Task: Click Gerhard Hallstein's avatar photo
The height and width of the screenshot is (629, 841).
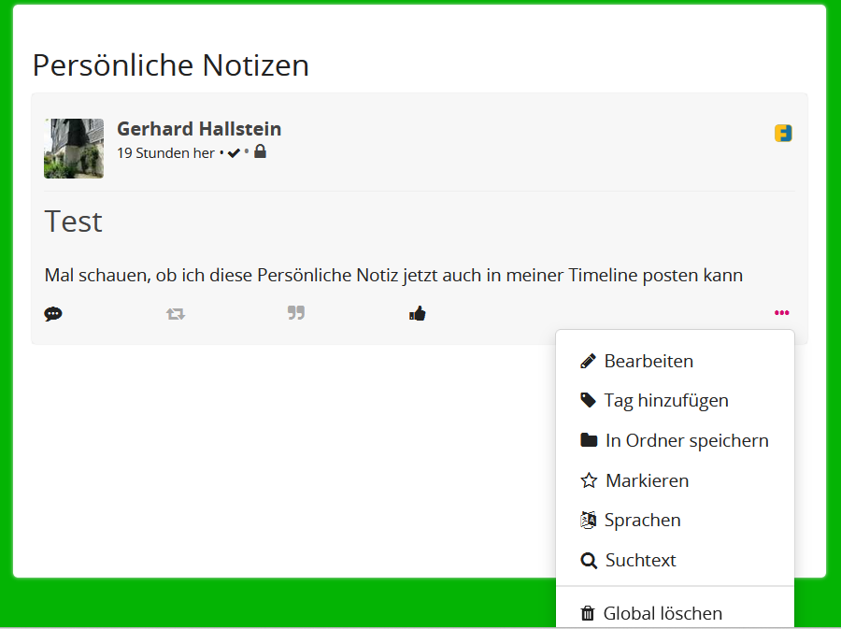Action: coord(74,148)
